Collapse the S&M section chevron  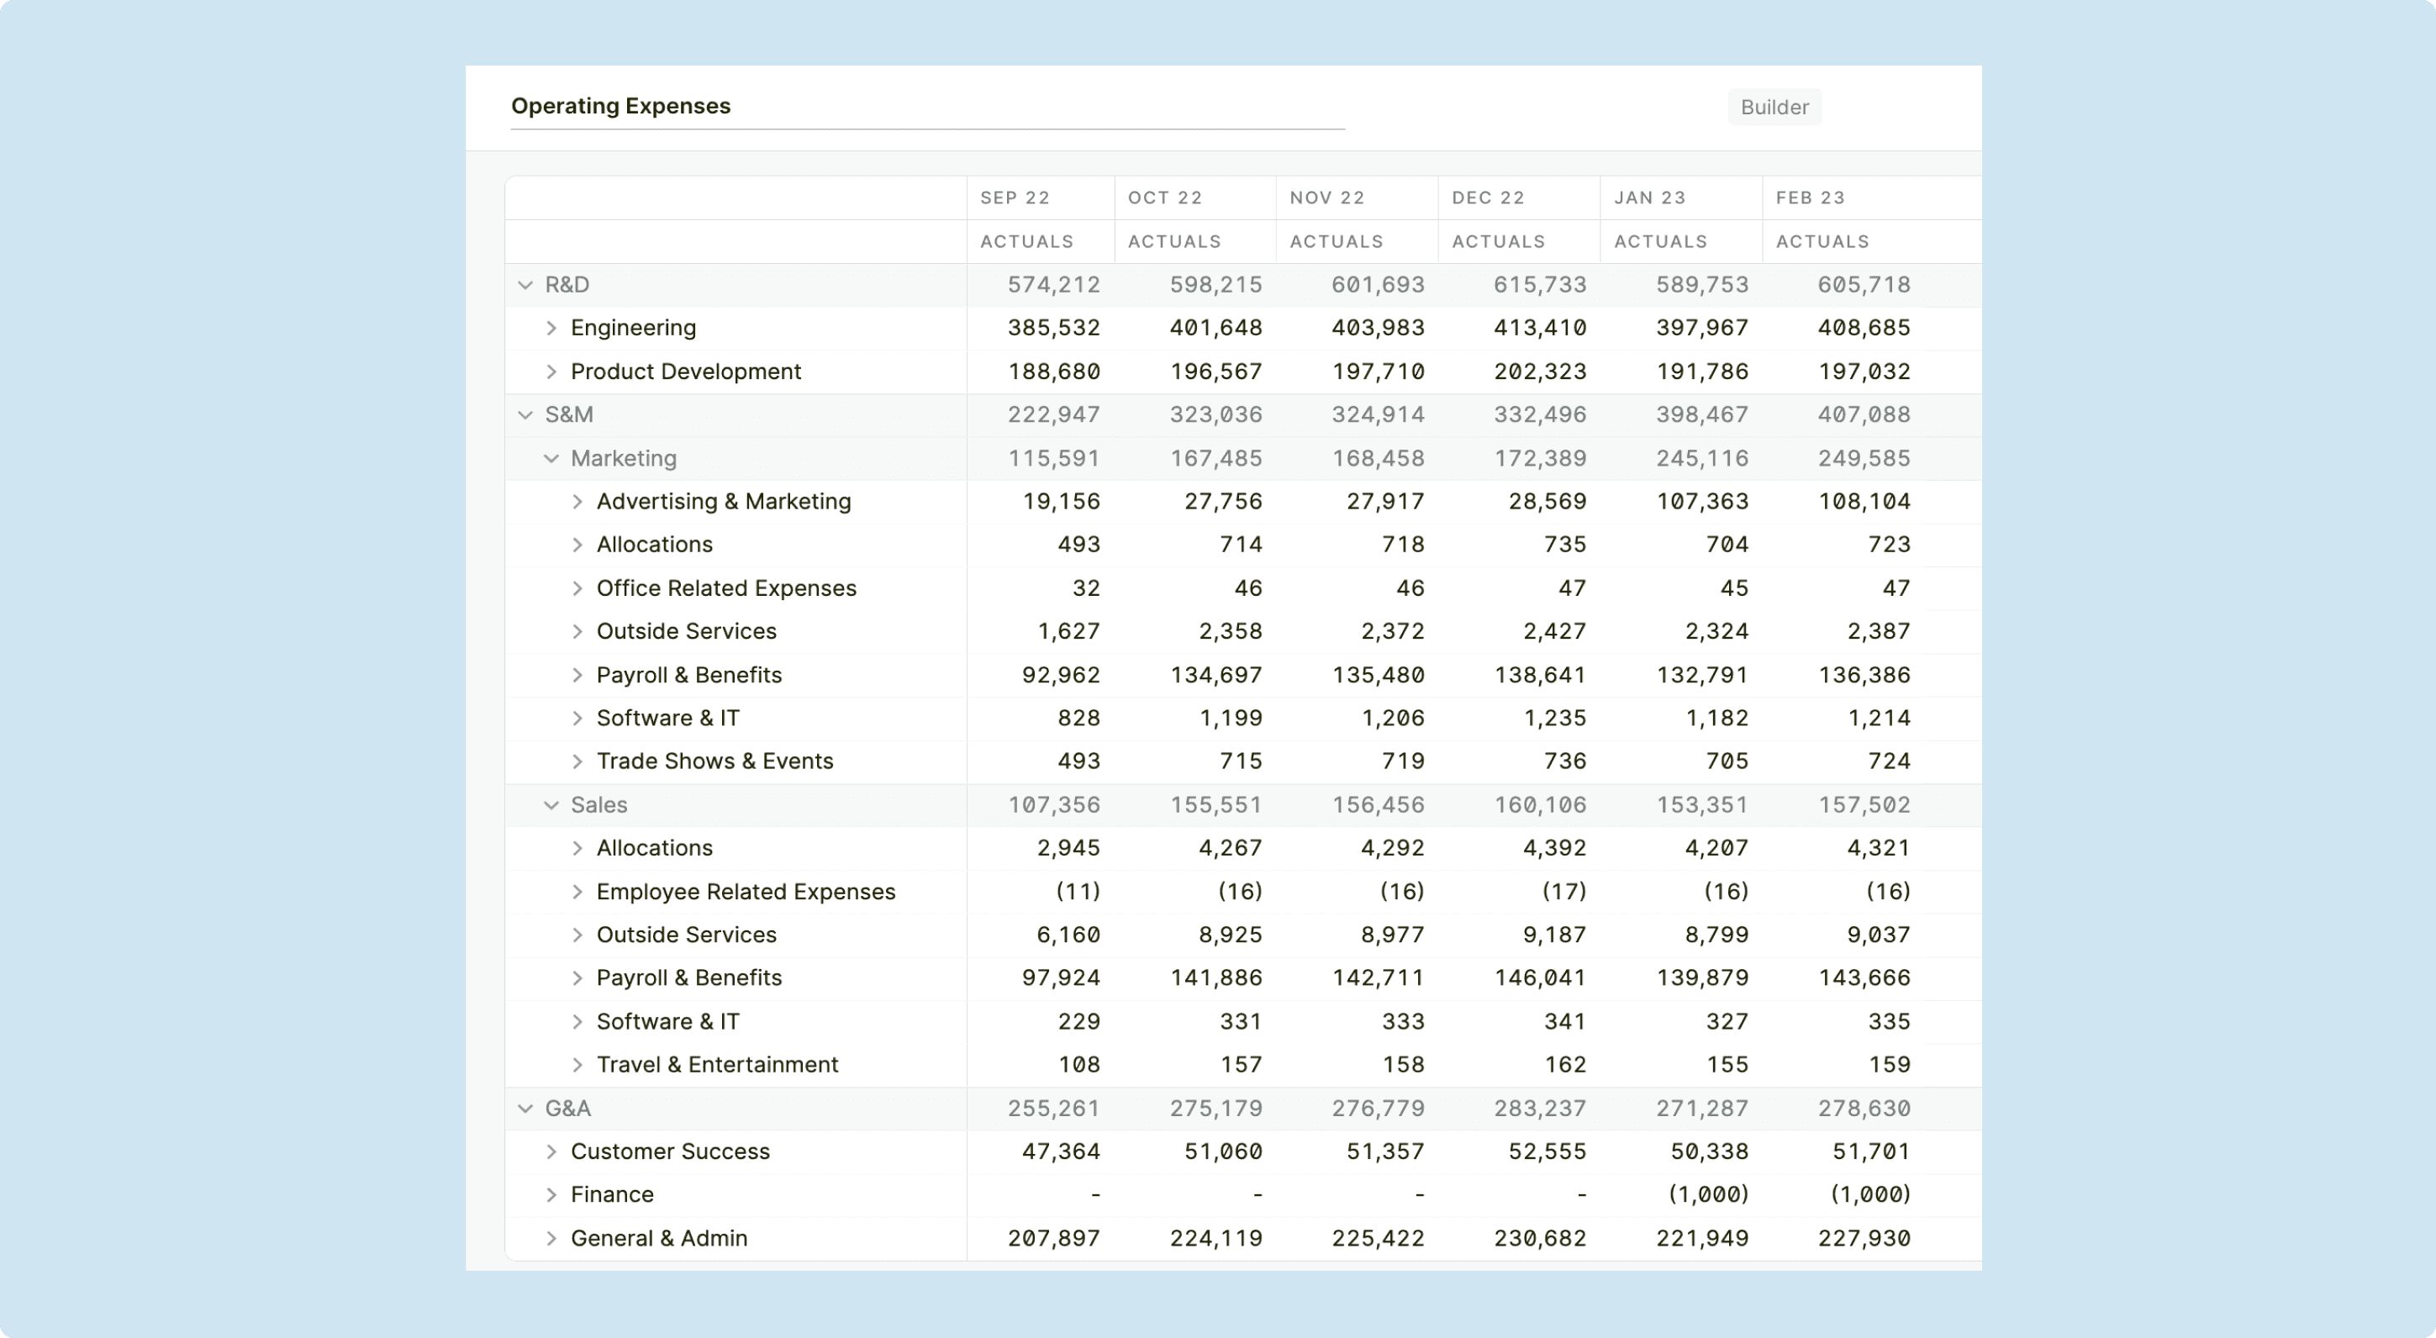[526, 415]
